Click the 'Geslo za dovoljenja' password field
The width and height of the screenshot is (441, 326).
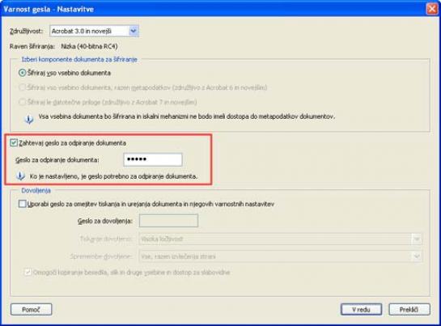168,221
